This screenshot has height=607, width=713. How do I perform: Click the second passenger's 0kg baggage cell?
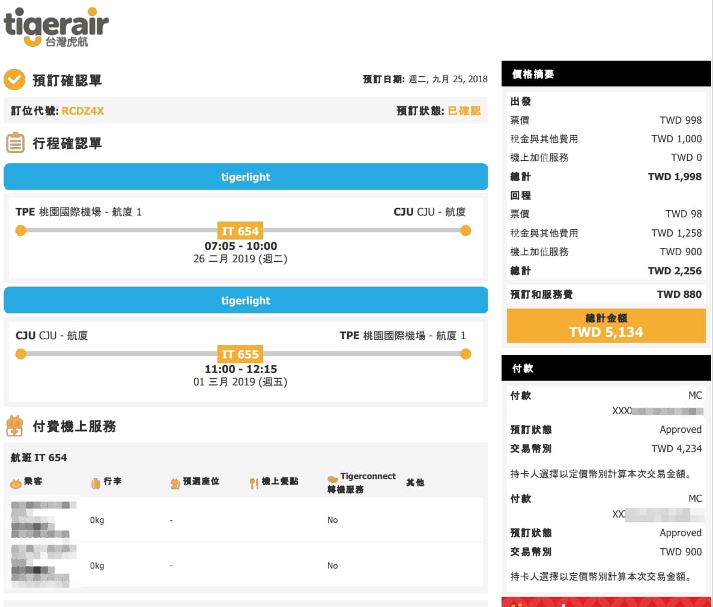tap(97, 566)
